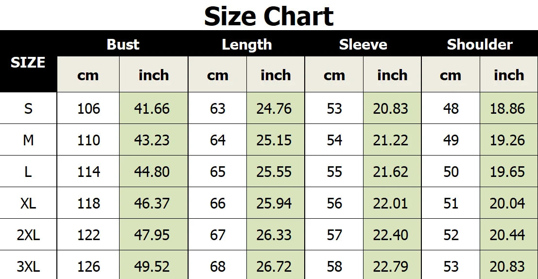
Task: Click the shoulder inch value 18.86
Action: (x=507, y=108)
